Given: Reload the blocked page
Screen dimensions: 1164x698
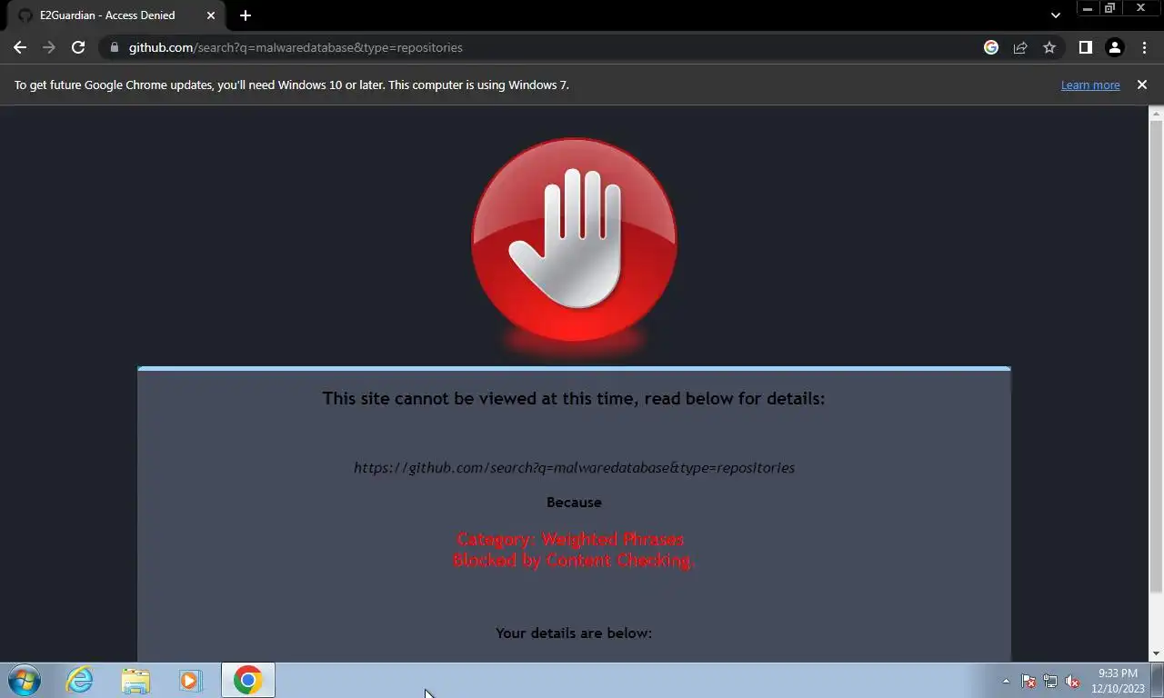Looking at the screenshot, I should 78,47.
